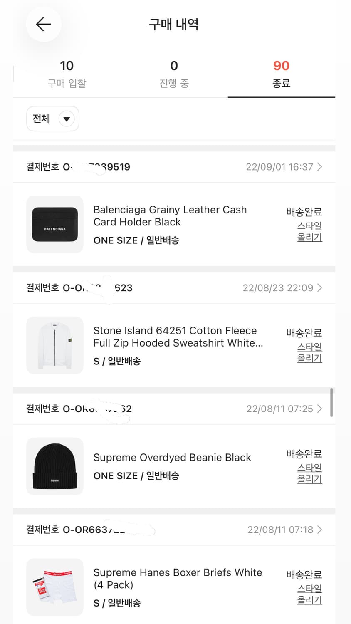Tap the Supreme boxer briefs thumbnail
Image resolution: width=351 pixels, height=624 pixels.
[x=55, y=587]
